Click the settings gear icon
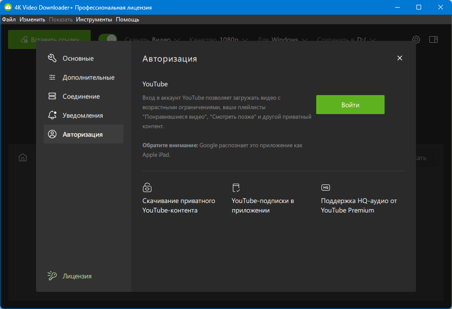 click(x=416, y=39)
